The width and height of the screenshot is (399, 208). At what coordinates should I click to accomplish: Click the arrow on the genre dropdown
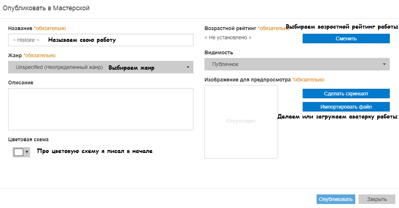tap(188, 67)
